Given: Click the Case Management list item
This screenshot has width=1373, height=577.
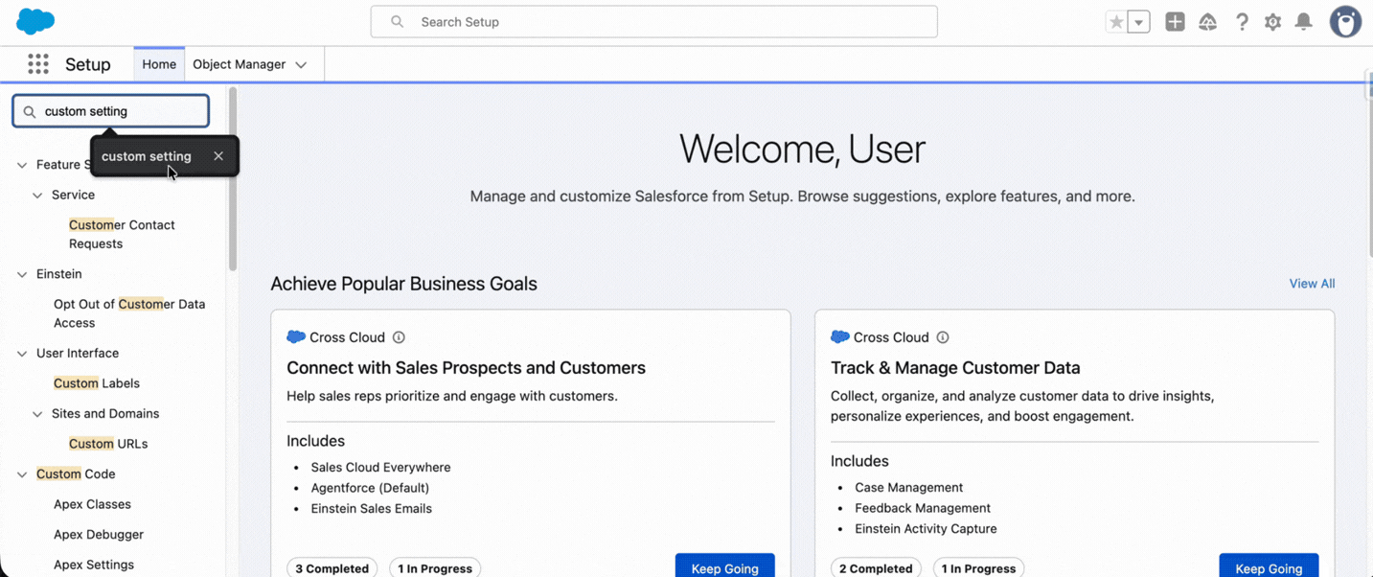Looking at the screenshot, I should tap(908, 488).
